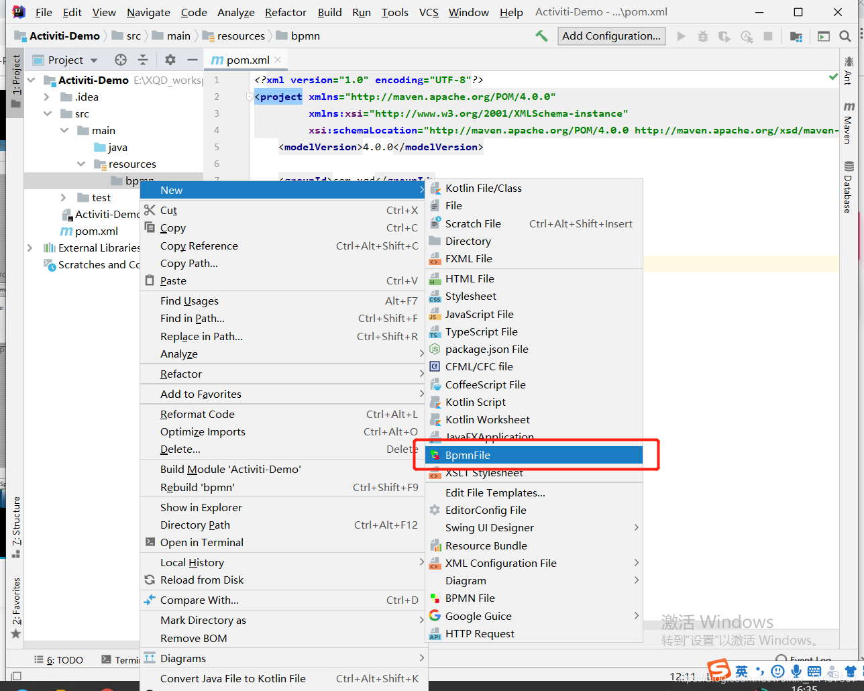Screen dimensions: 864x691
Task: Select the java folder in tree
Action: point(111,147)
